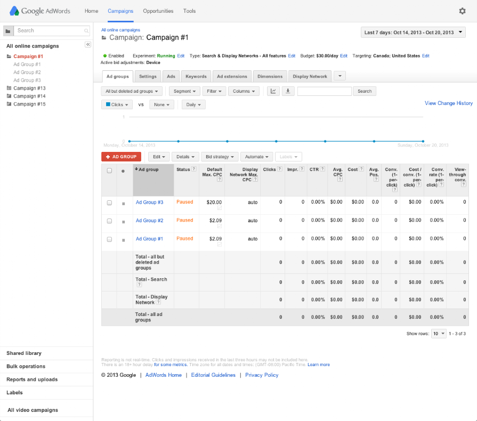The image size is (477, 421).
Task: Open the date range dropdown
Action: (x=413, y=33)
